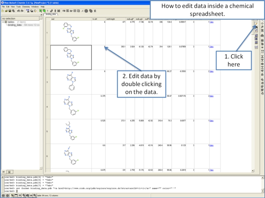Click the 2abc link in row 3
The width and height of the screenshot is (265, 198).
pos(211,72)
